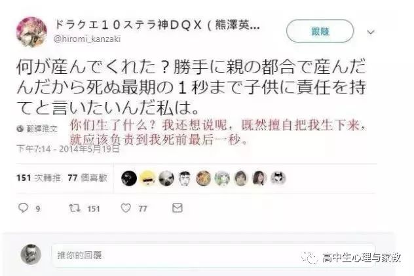Open the 翻譯推文 translate link
The height and width of the screenshot is (276, 414).
point(42,129)
